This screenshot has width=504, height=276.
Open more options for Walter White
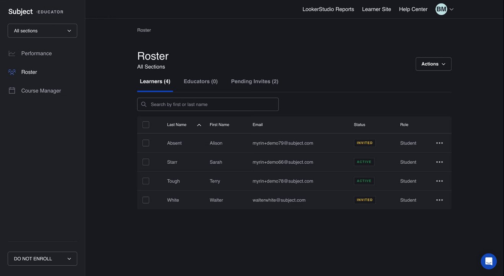(x=439, y=200)
